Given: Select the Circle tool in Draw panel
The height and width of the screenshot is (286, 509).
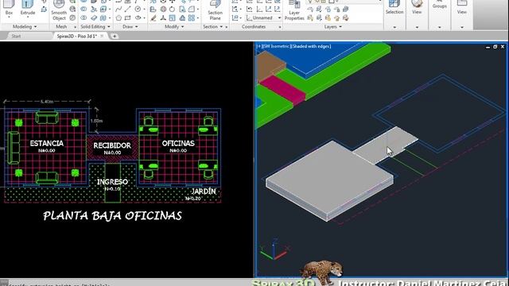Looking at the screenshot, I should (x=138, y=9).
